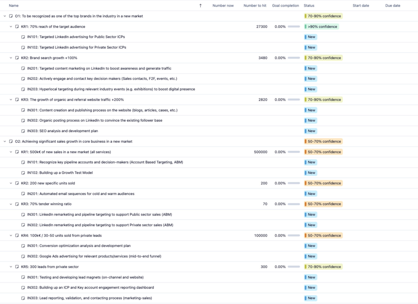Collapse KR4 100k€ units sold row
The height and width of the screenshot is (304, 418).
pos(11,235)
